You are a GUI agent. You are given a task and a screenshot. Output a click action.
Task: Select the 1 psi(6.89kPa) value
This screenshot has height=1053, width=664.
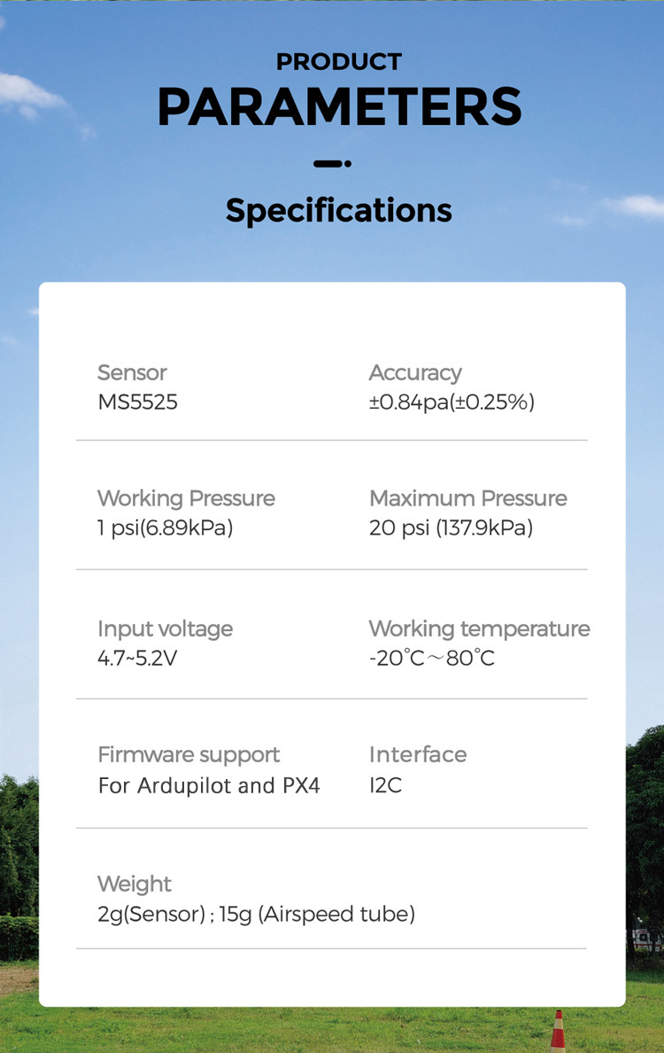coord(165,528)
